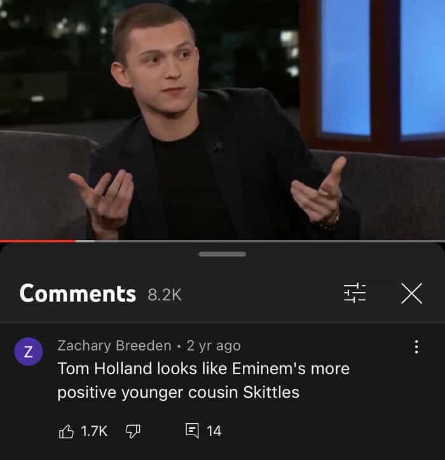Tap the gray handle above Comments
Viewport: 445px width, 460px height.
[x=222, y=254]
